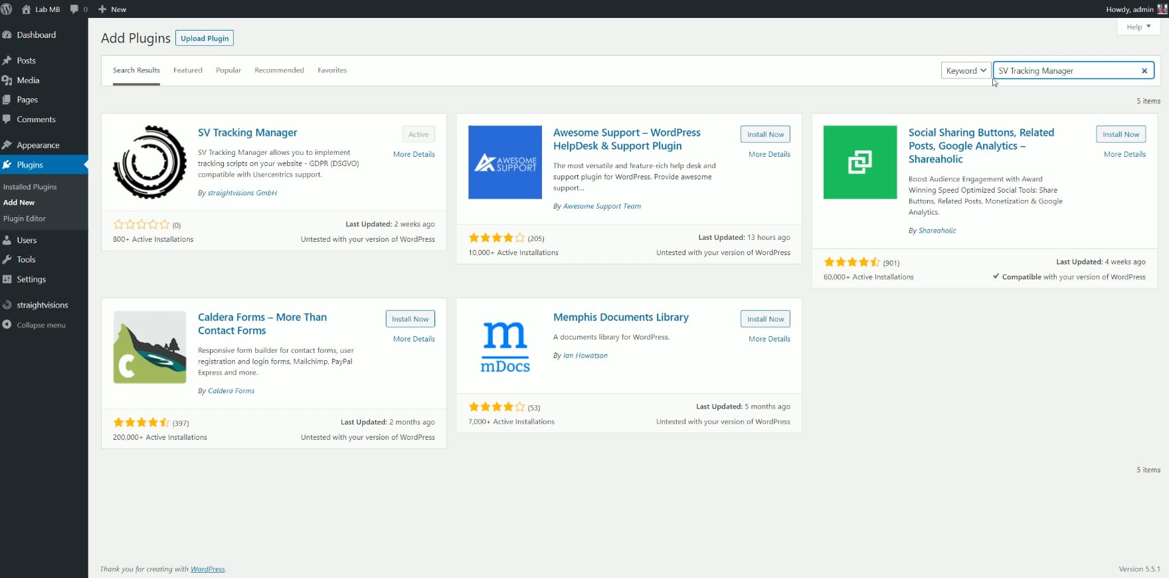This screenshot has height=578, width=1169.
Task: Click the Media icon in sidebar
Action: (7, 80)
